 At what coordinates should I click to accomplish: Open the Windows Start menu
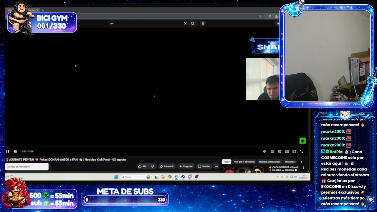pyautogui.click(x=116, y=177)
